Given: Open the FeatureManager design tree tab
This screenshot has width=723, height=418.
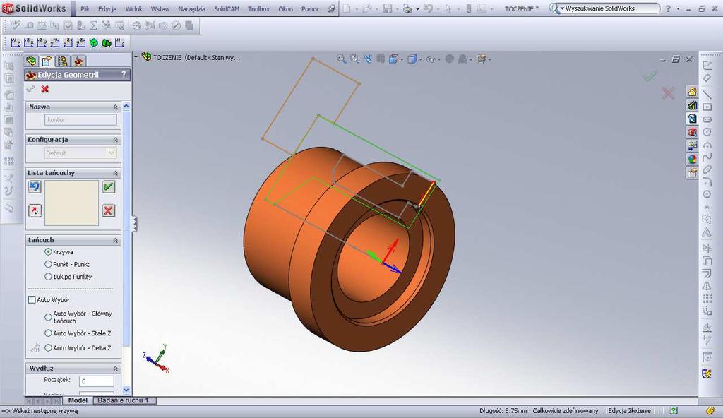Looking at the screenshot, I should click(31, 61).
